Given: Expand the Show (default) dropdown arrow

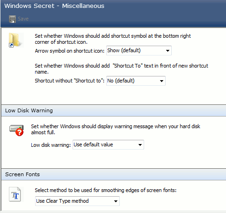Looking at the screenshot, I should point(168,51).
